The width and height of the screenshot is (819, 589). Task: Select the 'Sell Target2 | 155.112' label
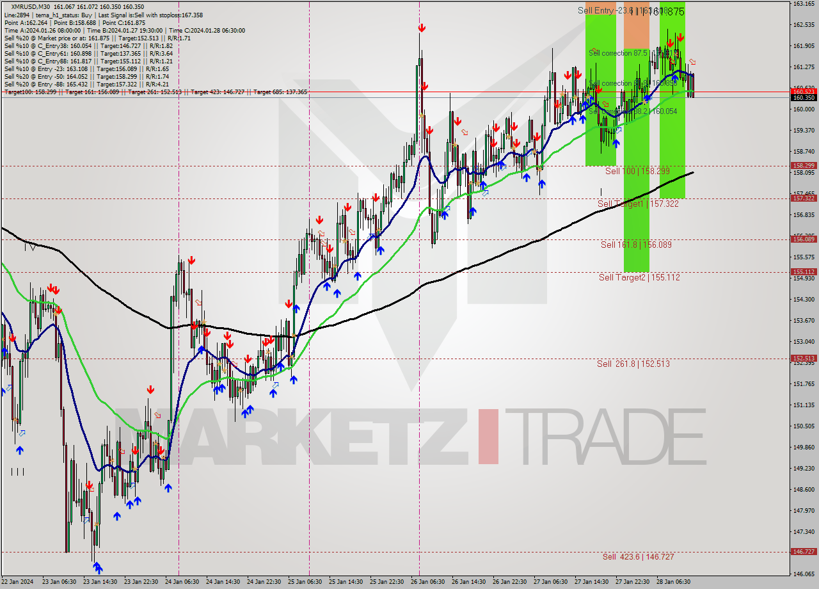[639, 277]
